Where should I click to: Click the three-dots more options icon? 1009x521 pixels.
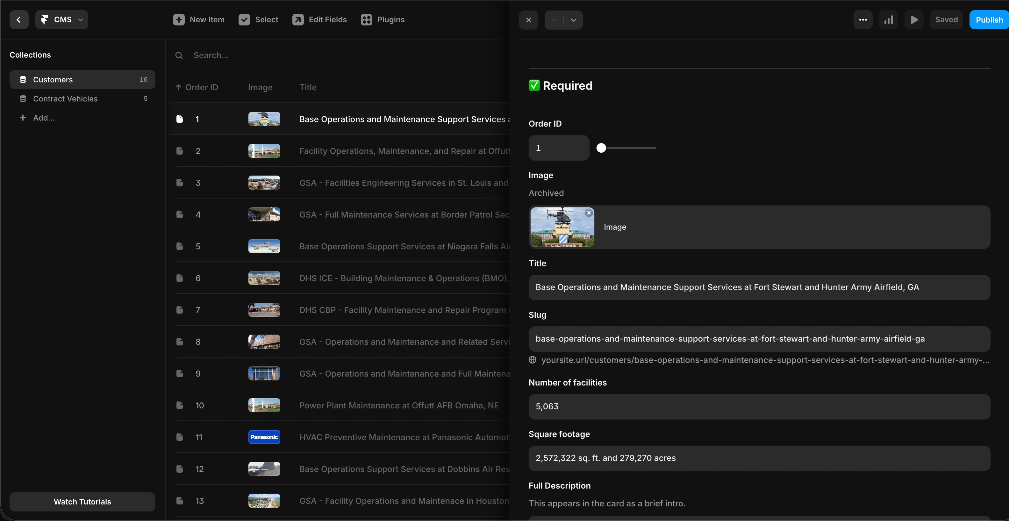863,19
